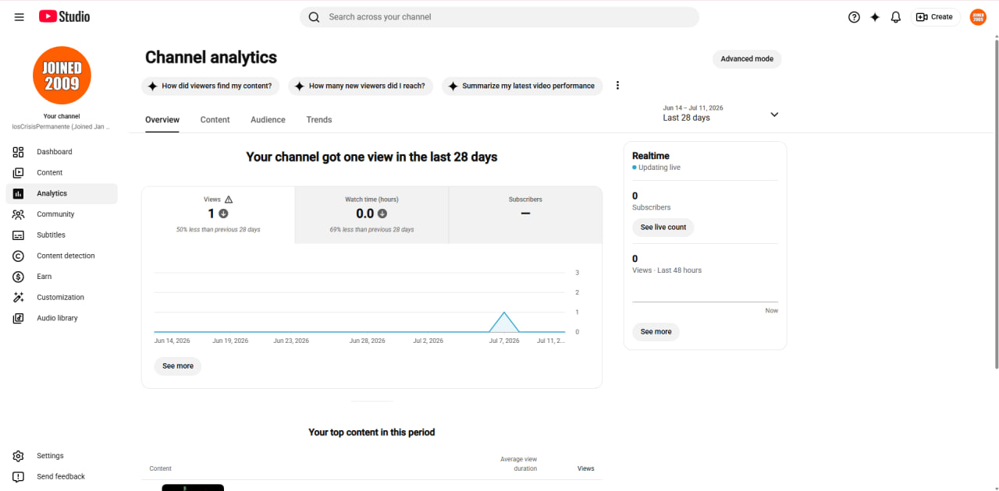Image resolution: width=999 pixels, height=491 pixels.
Task: Open the notifications bell
Action: [896, 17]
